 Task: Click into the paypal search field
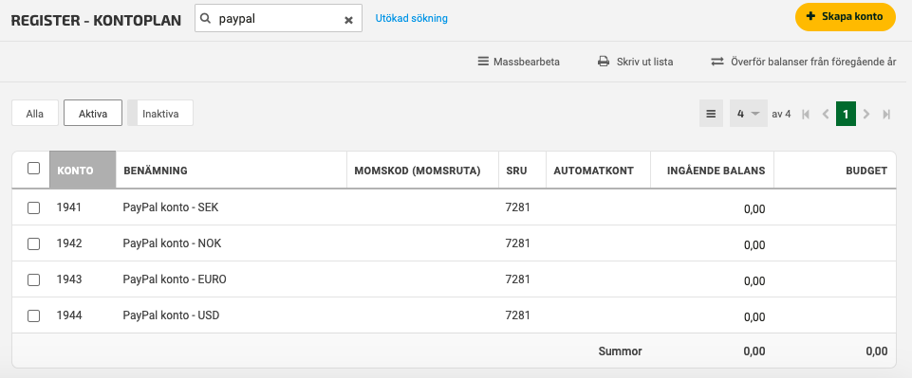[x=278, y=19]
